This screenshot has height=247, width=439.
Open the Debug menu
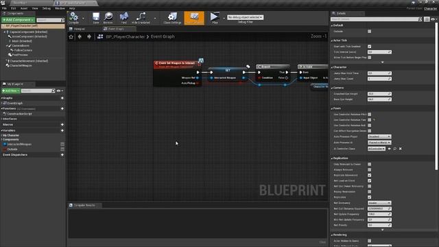click(x=46, y=8)
